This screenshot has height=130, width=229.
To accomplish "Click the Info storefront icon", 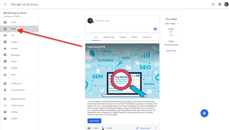I will pyautogui.click(x=5, y=36).
